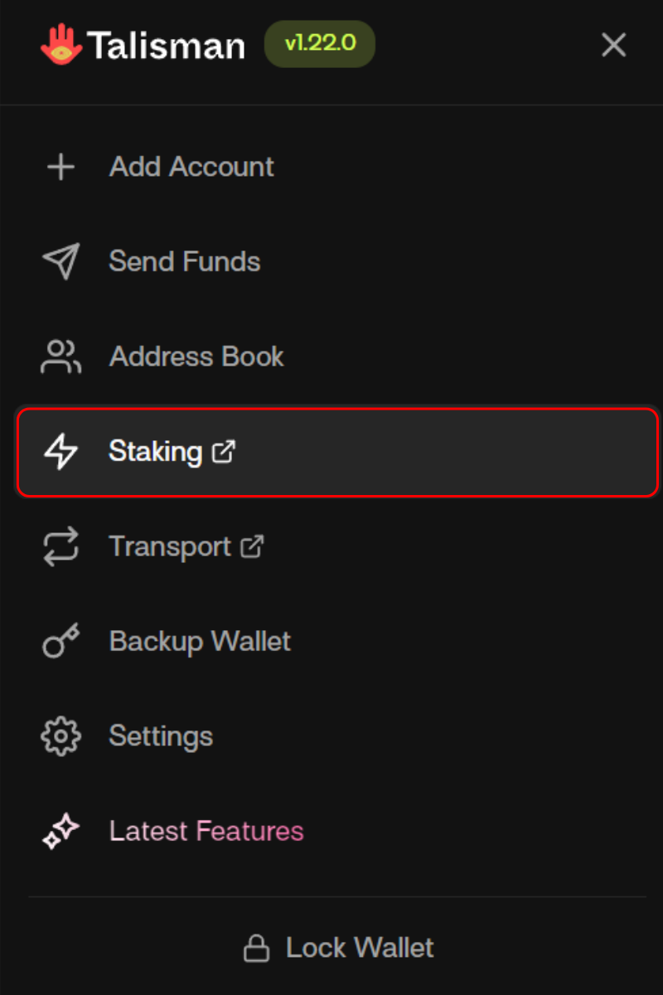The width and height of the screenshot is (663, 995).
Task: Click the key icon for Backup Wallet
Action: (x=60, y=642)
